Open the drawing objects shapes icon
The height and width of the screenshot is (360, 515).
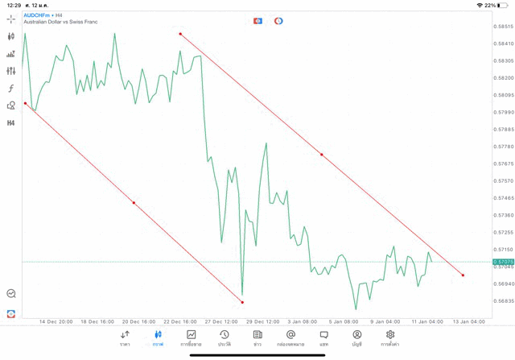(11, 106)
